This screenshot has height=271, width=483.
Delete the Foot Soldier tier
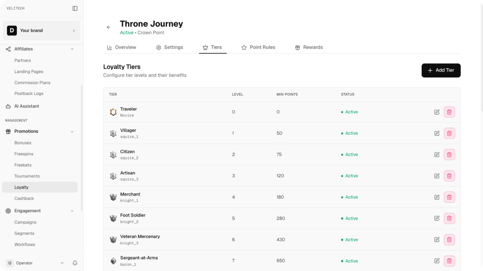coord(449,218)
